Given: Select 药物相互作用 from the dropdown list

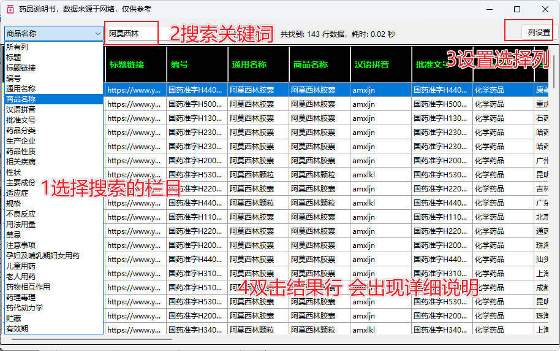Looking at the screenshot, I should click(x=28, y=287).
